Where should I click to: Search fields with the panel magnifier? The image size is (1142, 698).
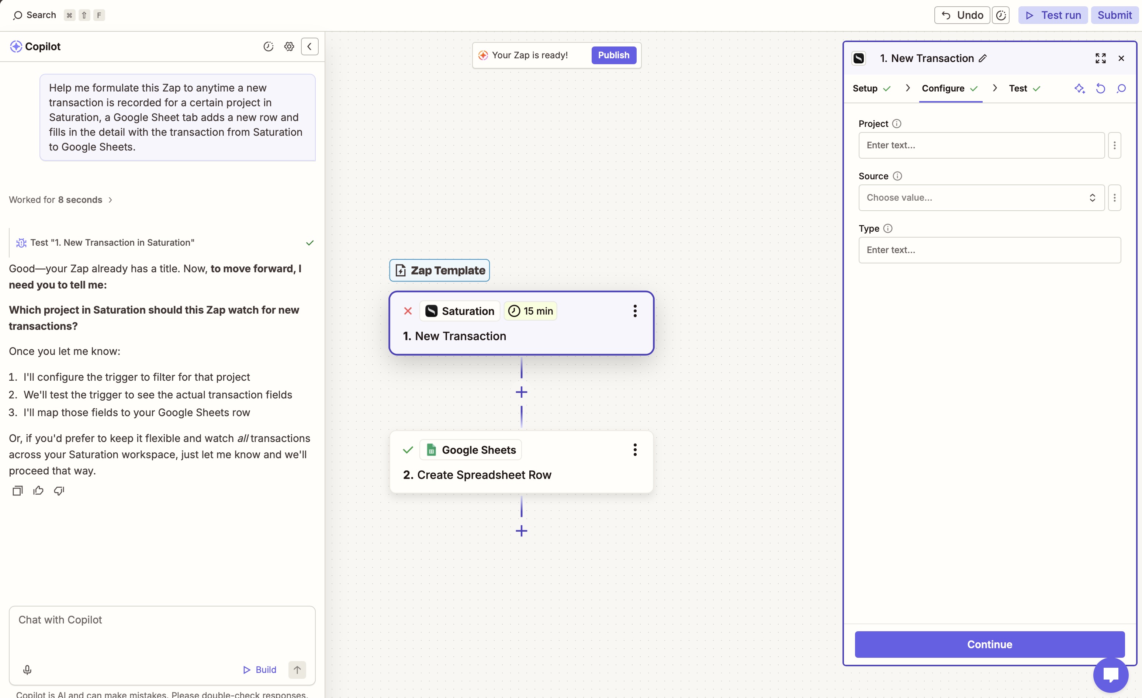click(1121, 88)
